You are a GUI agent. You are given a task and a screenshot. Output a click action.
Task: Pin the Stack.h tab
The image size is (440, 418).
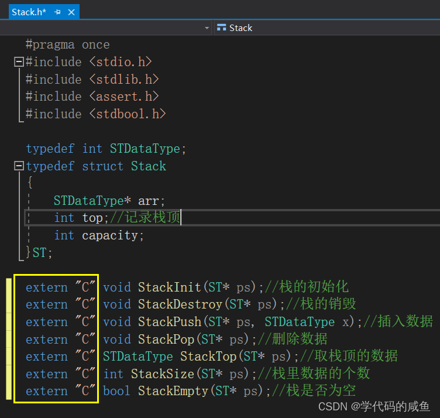click(x=57, y=12)
